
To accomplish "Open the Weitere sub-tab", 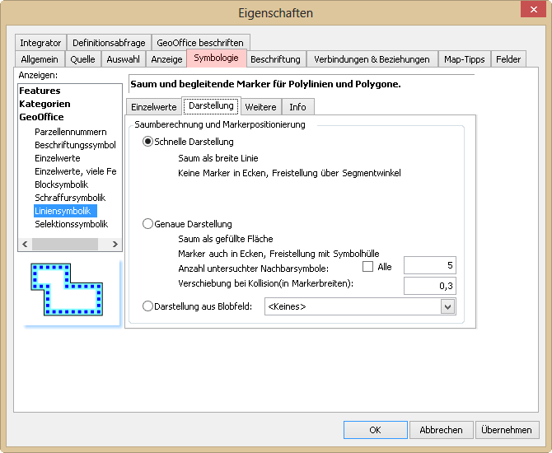I will [260, 107].
